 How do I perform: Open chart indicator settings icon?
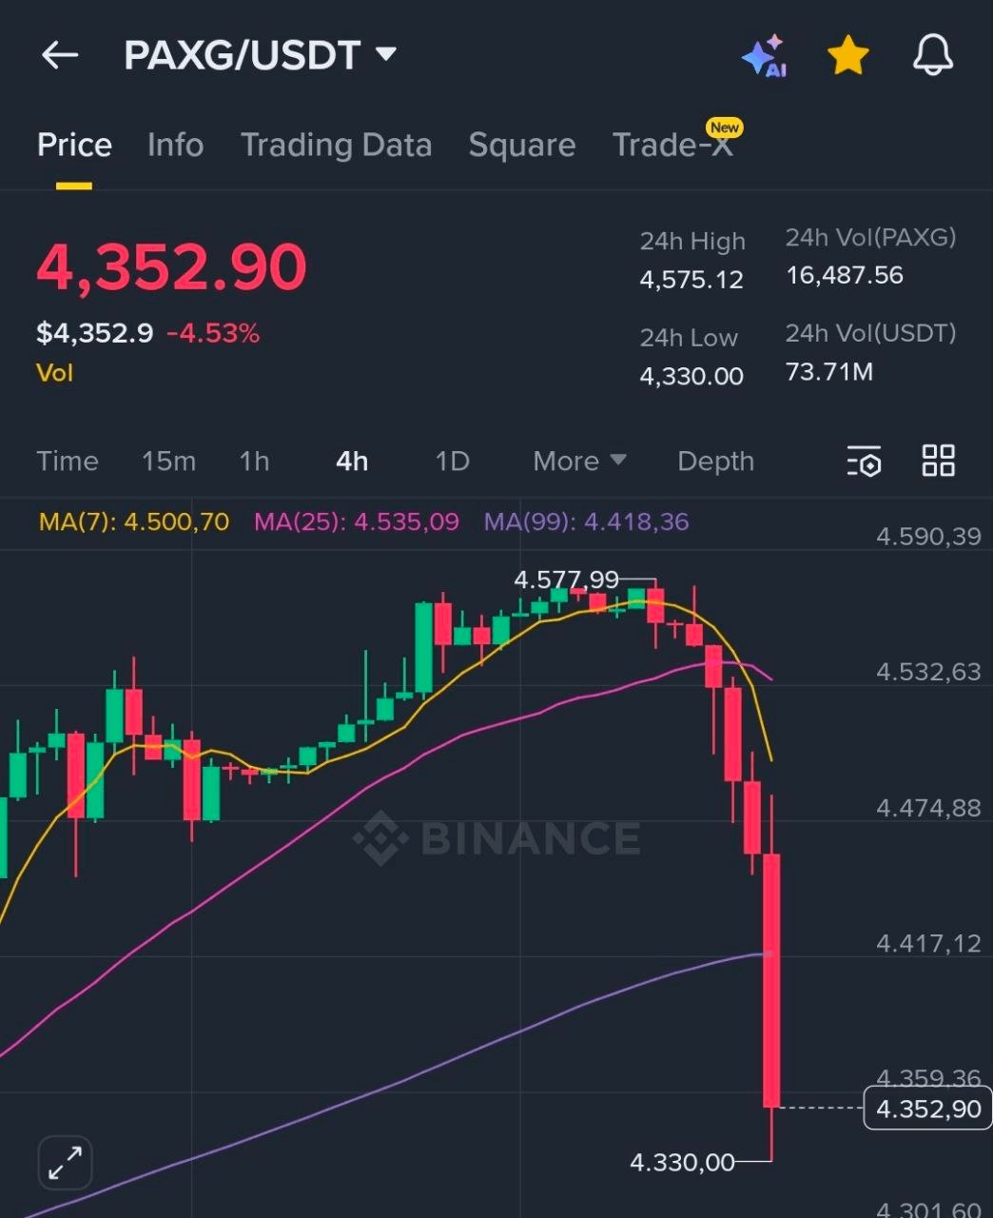pyautogui.click(x=864, y=462)
